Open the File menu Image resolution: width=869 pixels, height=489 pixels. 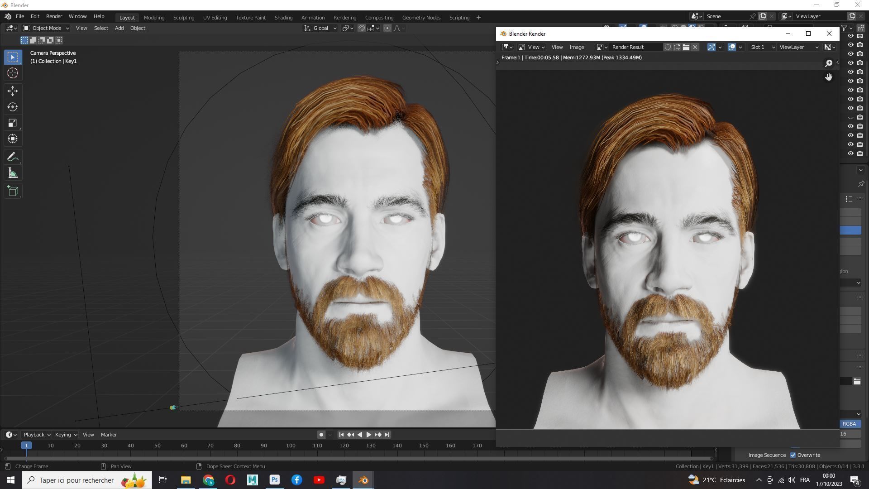click(x=20, y=16)
